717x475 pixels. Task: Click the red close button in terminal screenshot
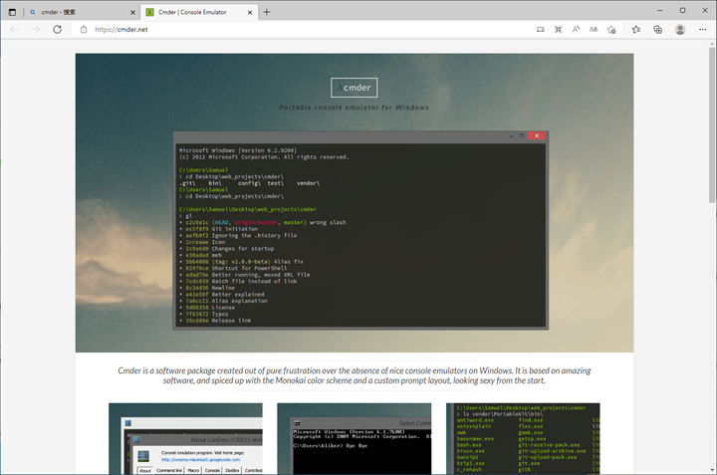(x=537, y=135)
